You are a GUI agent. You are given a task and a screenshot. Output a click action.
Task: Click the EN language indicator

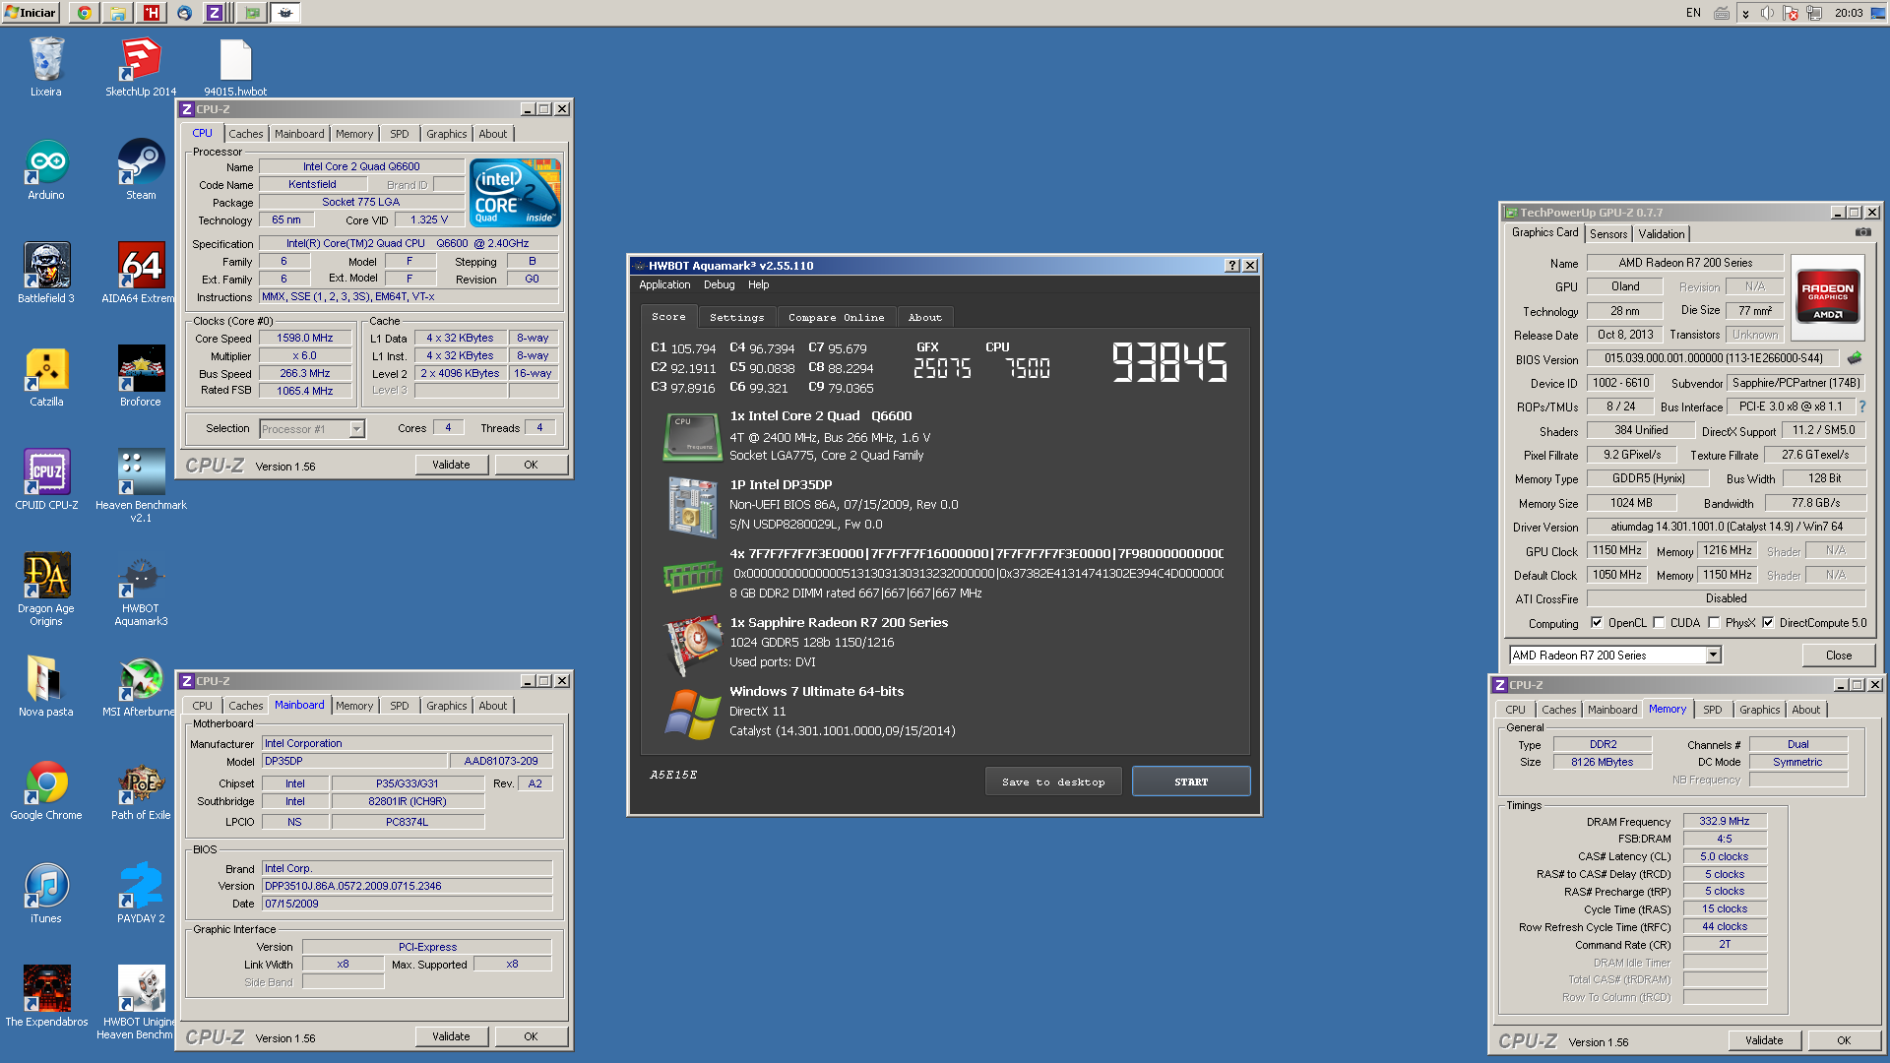tap(1693, 13)
